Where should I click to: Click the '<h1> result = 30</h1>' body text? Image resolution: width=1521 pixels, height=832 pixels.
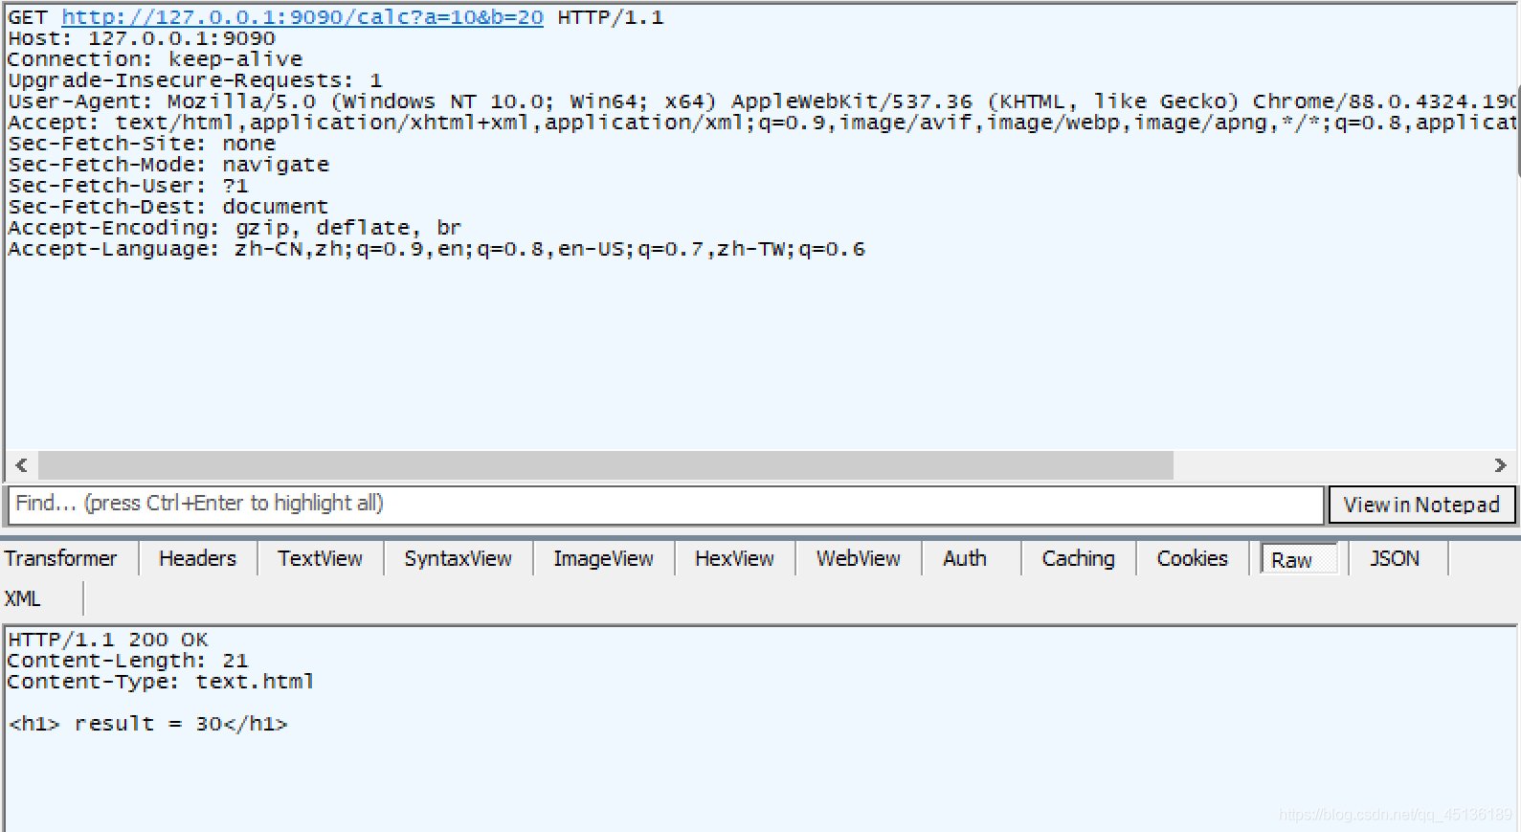[148, 724]
